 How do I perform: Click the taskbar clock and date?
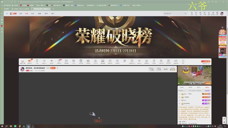coord(220,126)
